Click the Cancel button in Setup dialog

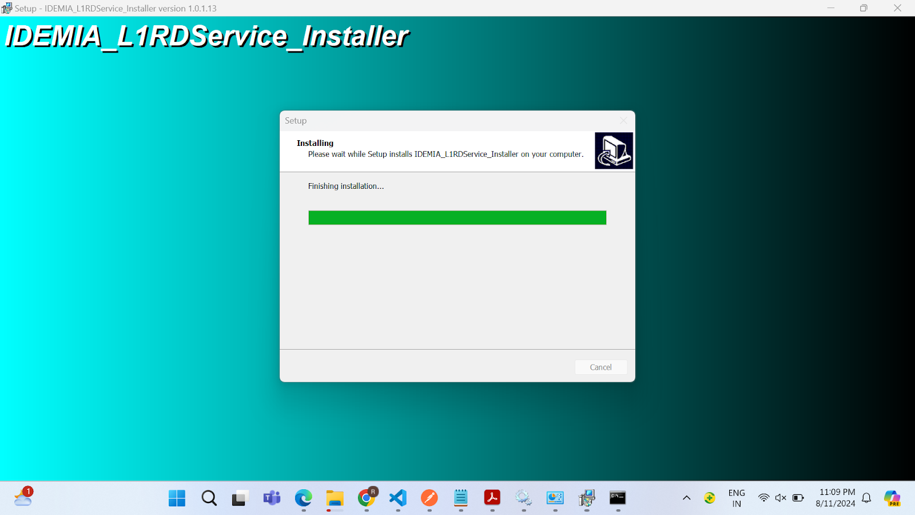[x=600, y=367]
